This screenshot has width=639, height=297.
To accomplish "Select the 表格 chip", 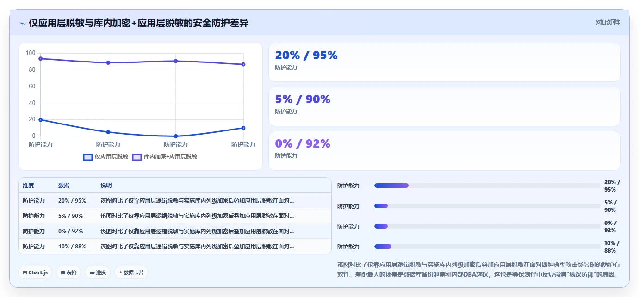I will (x=68, y=272).
